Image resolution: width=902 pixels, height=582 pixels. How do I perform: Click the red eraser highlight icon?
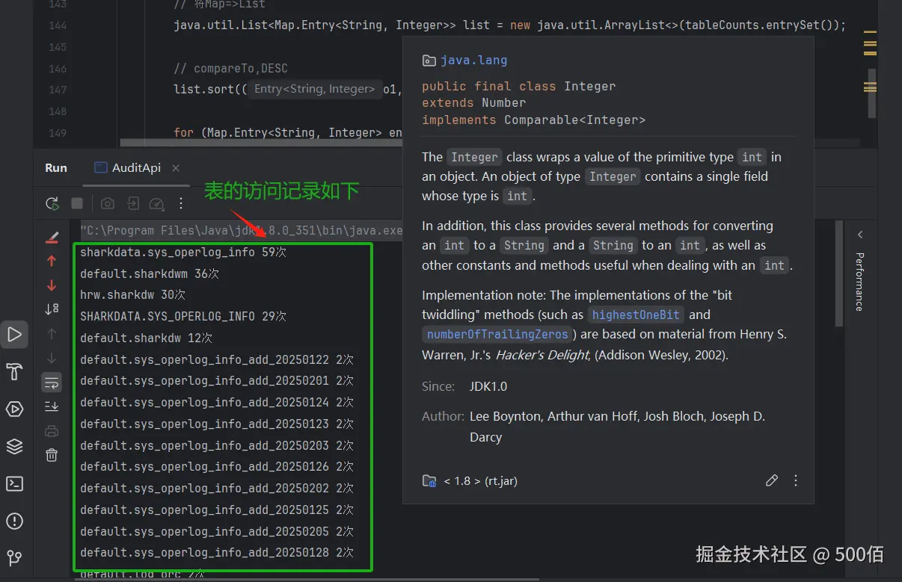(52, 238)
